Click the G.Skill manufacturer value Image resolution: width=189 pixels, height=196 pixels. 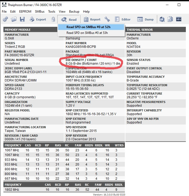pyautogui.click(x=9, y=38)
